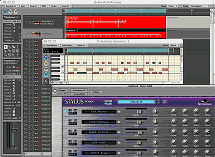Image resolution: width=215 pixels, height=157 pixels.
Task: Click the third round button in Arrange header
Action: click(16, 11)
